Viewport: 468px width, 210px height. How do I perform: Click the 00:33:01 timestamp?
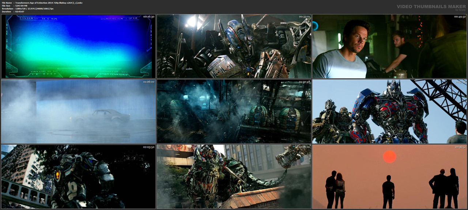pyautogui.click(x=304, y=16)
